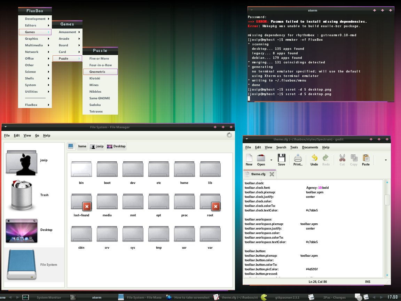Expand Card submenu in Games menu
The height and width of the screenshot is (301, 401).
67,52
